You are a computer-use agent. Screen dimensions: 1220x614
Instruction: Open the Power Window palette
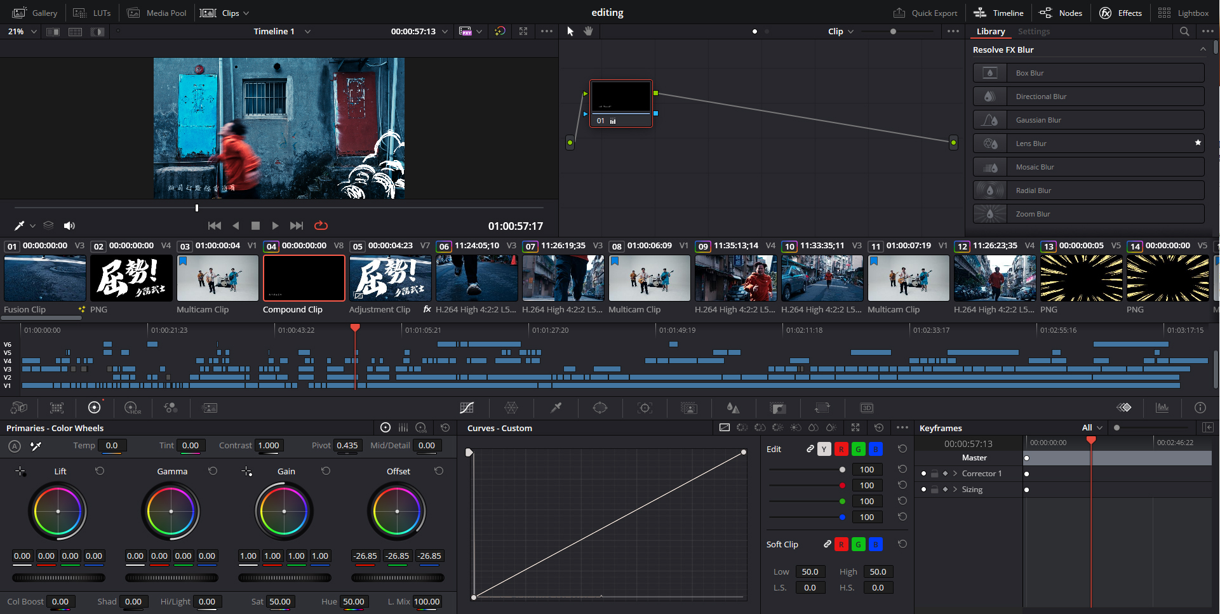point(600,408)
